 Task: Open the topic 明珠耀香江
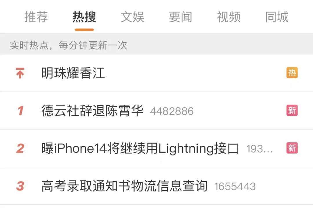click(x=73, y=73)
